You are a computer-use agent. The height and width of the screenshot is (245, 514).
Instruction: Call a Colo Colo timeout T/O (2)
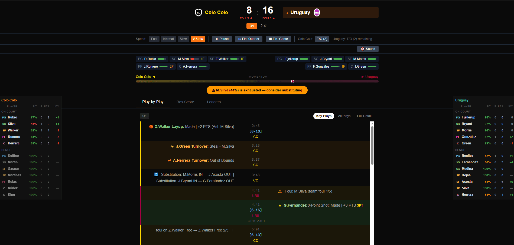click(x=322, y=39)
